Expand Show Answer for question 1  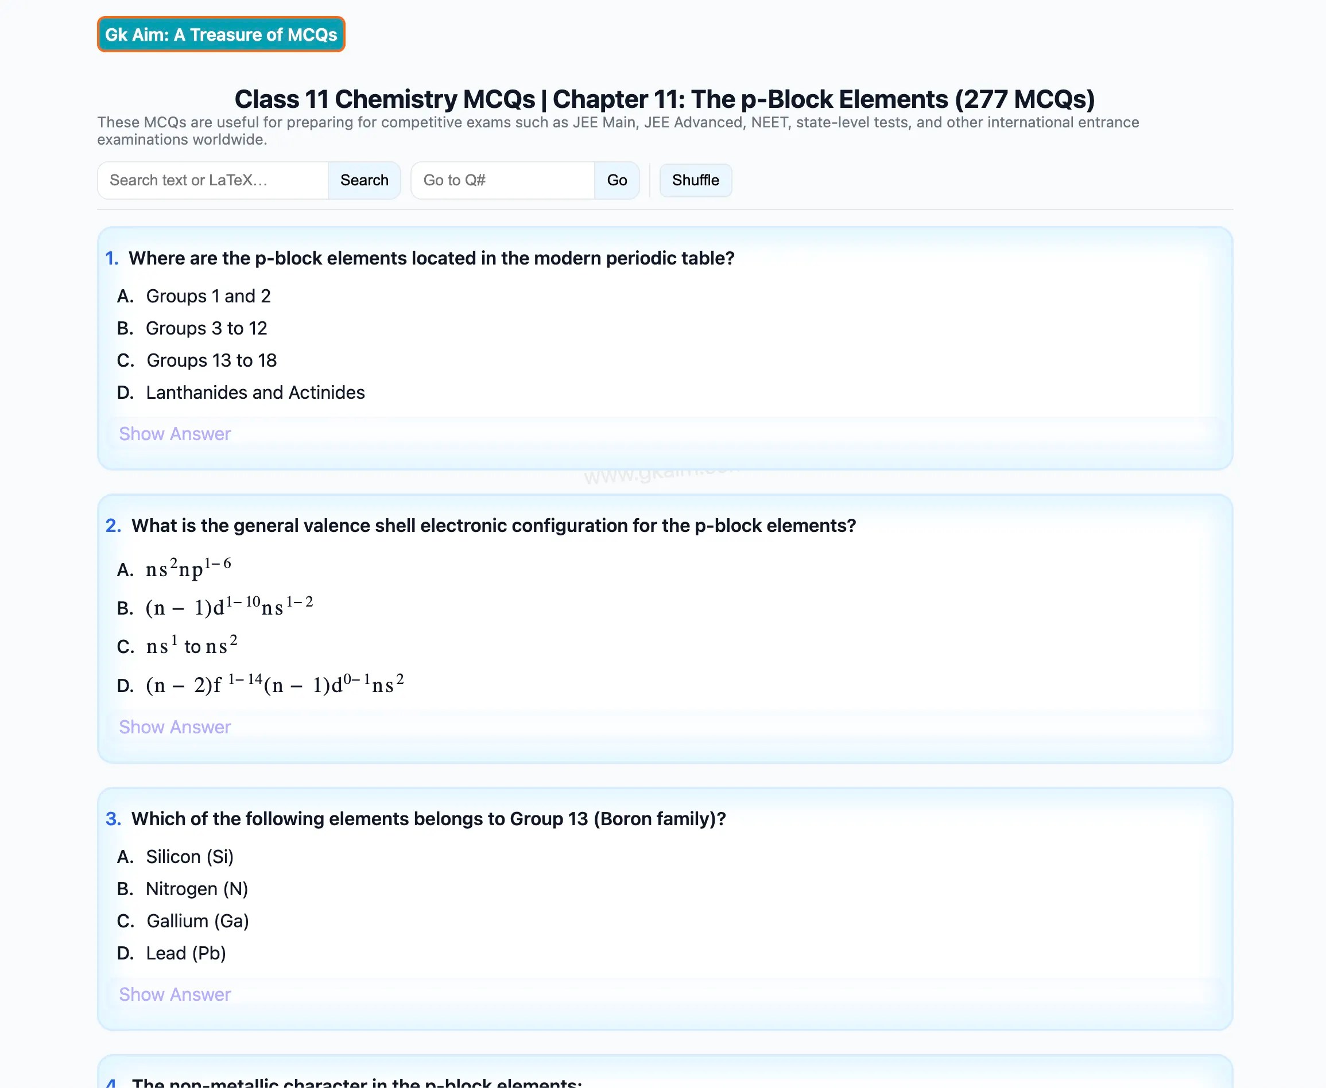click(x=175, y=434)
